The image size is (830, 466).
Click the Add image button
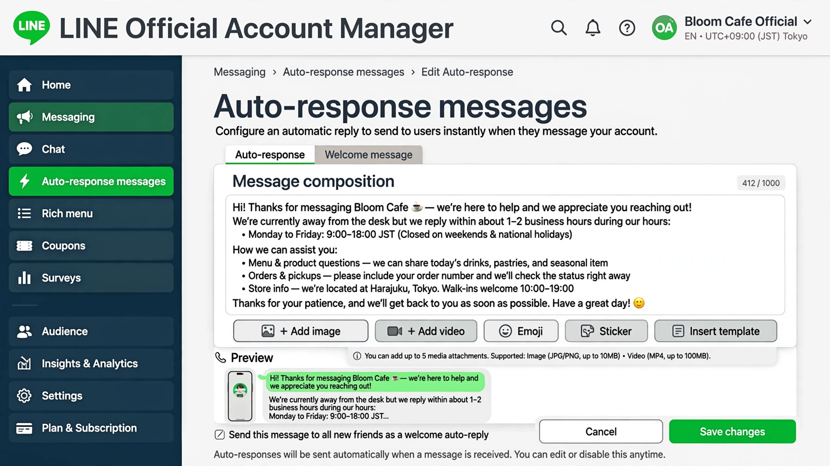coord(301,331)
